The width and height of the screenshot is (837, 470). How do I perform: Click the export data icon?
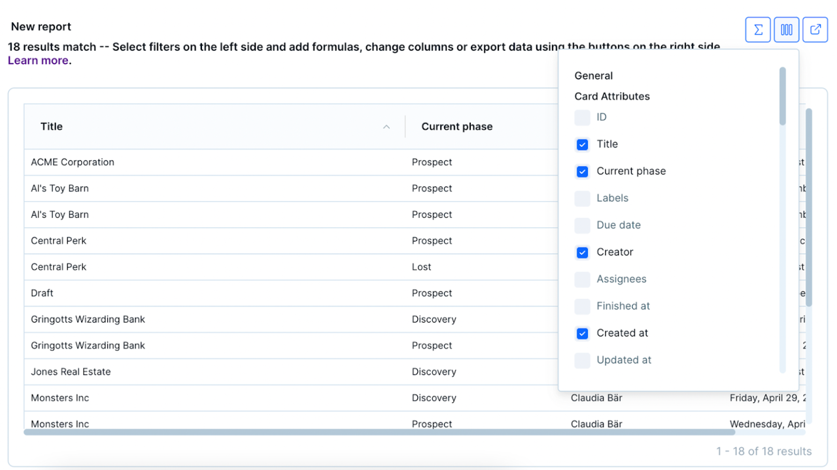[x=815, y=29]
